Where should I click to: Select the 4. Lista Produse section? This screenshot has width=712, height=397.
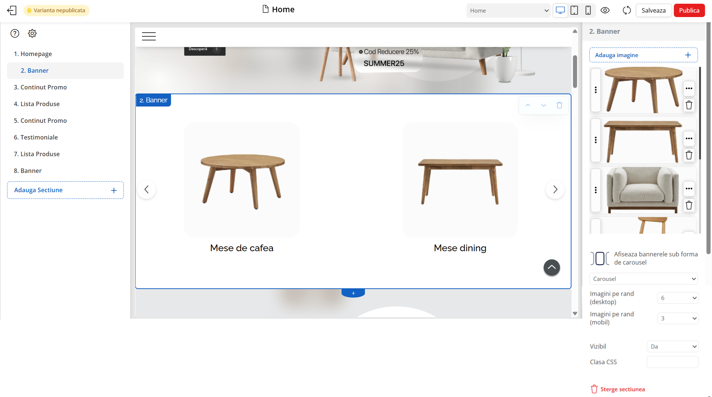(x=37, y=104)
